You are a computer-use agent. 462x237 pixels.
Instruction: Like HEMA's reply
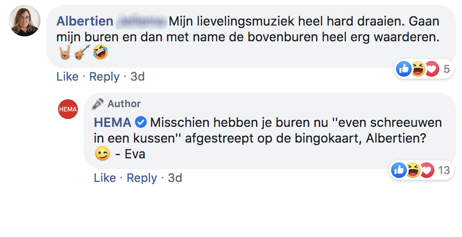[105, 178]
